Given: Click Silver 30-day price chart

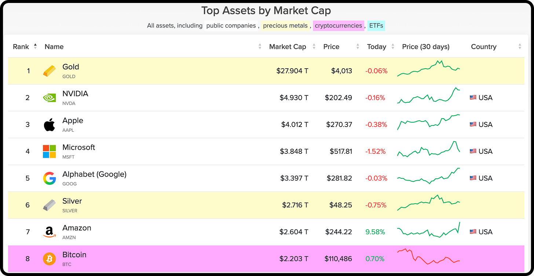Looking at the screenshot, I should pos(428,203).
